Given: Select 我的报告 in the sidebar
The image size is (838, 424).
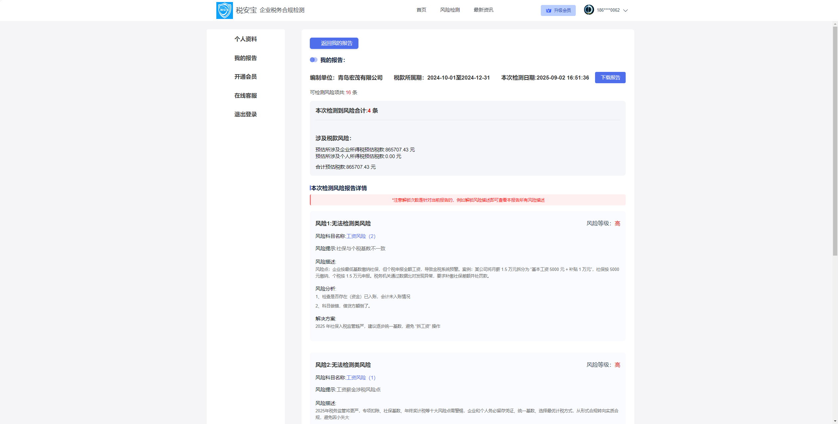Looking at the screenshot, I should [x=246, y=58].
